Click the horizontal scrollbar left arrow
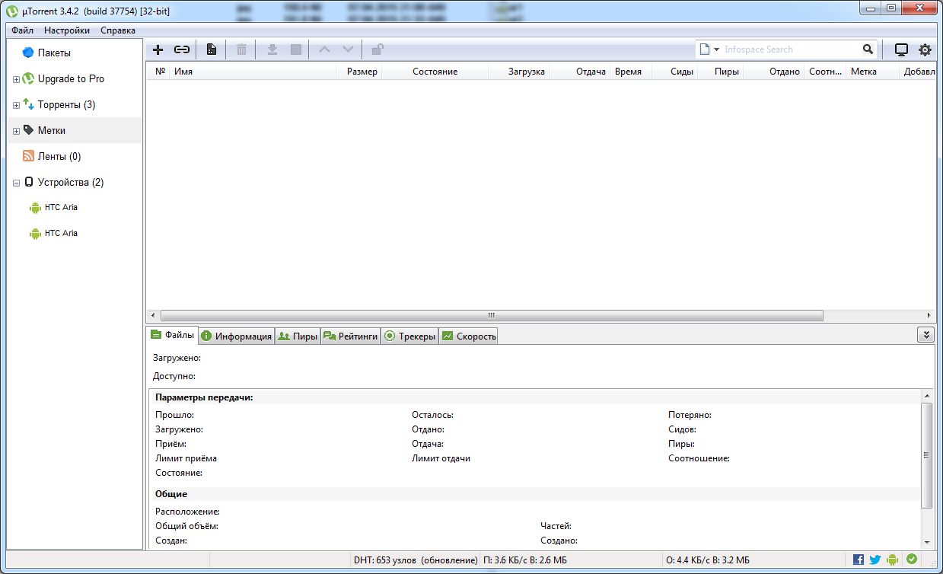Image resolution: width=943 pixels, height=574 pixels. (153, 315)
